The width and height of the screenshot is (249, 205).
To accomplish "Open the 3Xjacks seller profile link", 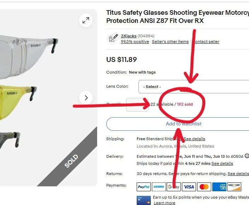I will click(x=129, y=36).
